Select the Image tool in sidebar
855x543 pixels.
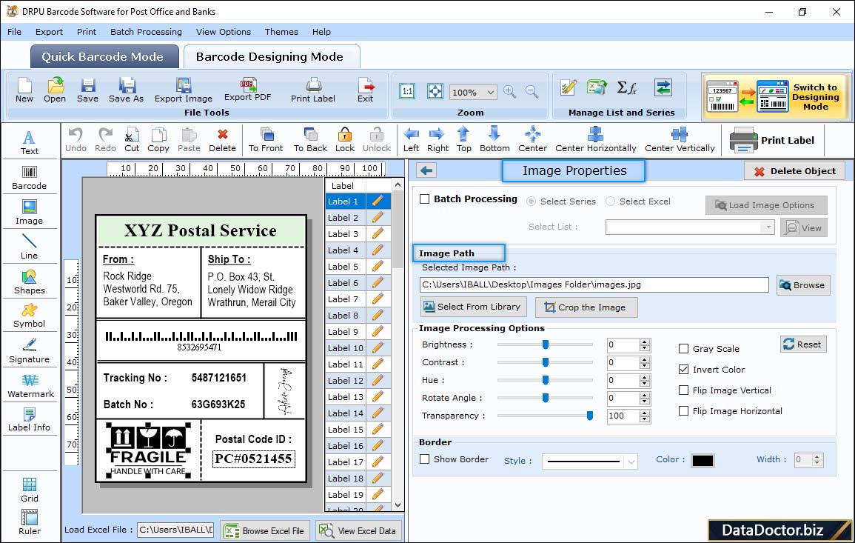coord(30,213)
